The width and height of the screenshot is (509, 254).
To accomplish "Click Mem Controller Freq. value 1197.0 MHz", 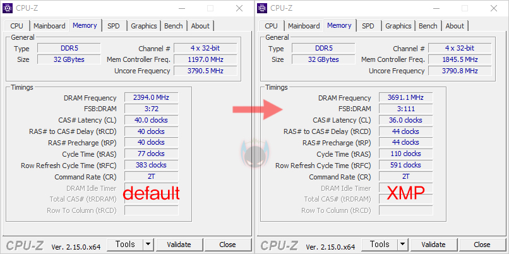I will (205, 59).
